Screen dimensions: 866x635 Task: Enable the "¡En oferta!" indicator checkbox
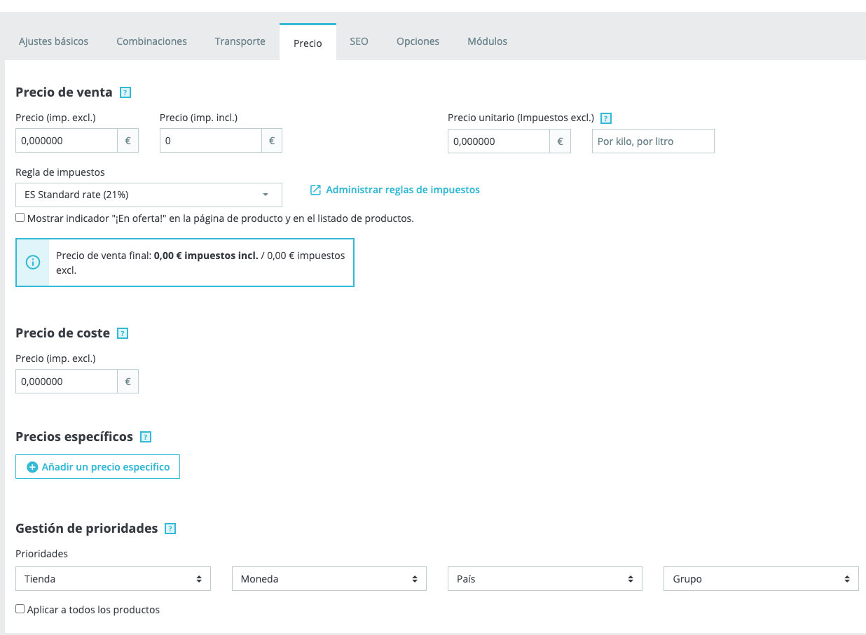pos(20,218)
